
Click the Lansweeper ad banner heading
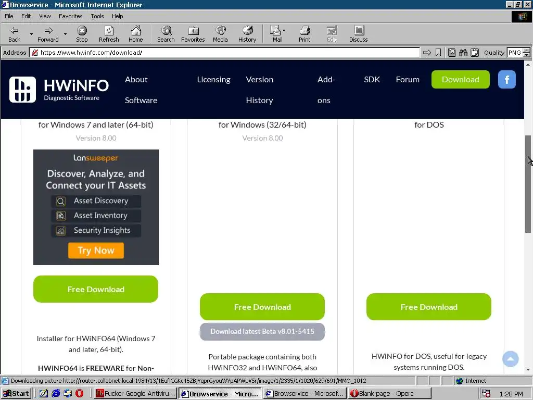(x=96, y=179)
